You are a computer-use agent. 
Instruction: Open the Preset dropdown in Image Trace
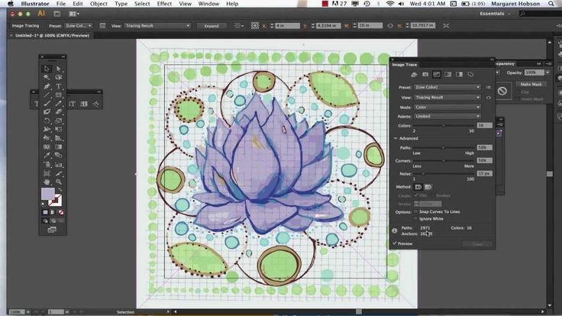[x=447, y=87]
